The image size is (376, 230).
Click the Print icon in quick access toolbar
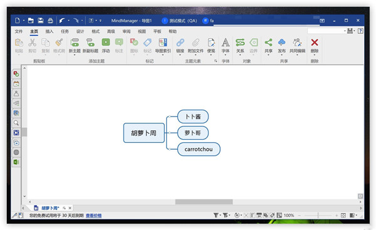click(50, 21)
